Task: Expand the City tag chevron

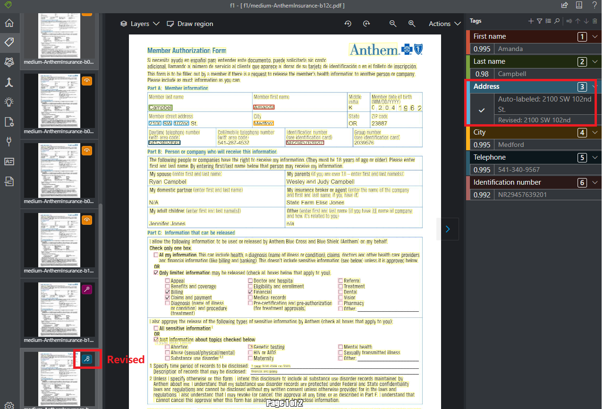Action: click(x=595, y=132)
